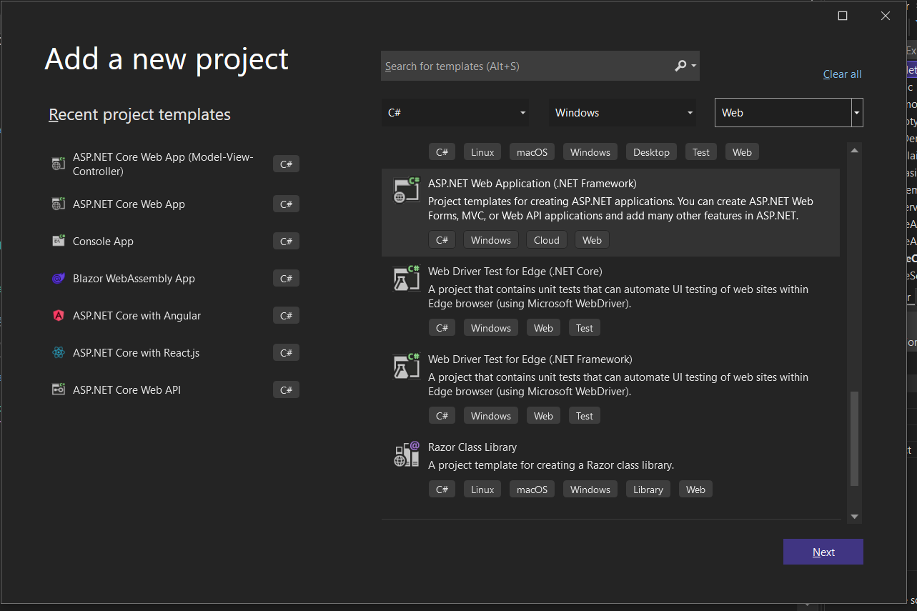The height and width of the screenshot is (611, 917).
Task: Click Test tag under Web Driver Test (.NET Core)
Action: [585, 328]
